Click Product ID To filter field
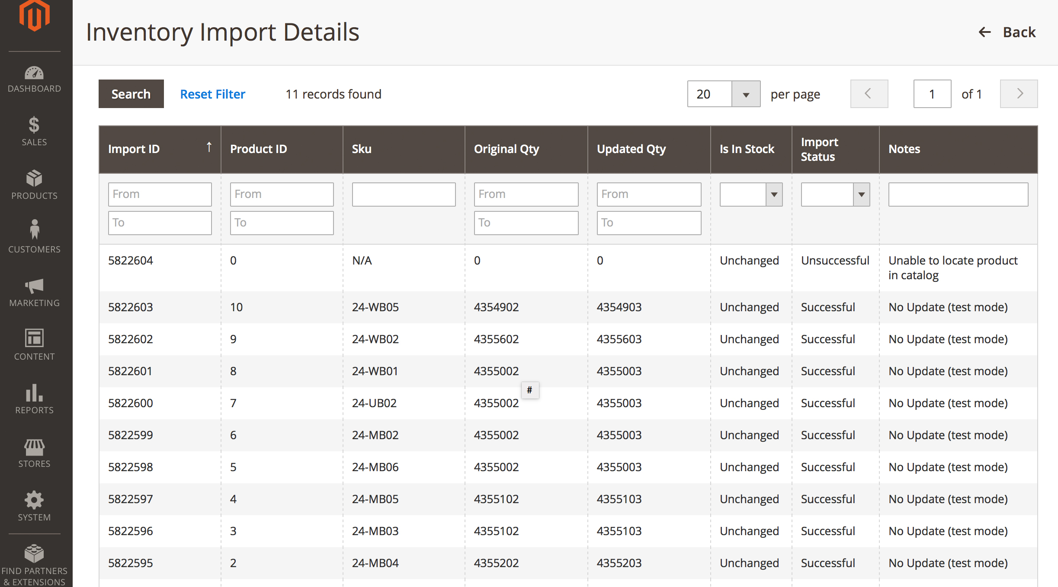The image size is (1058, 587). coord(282,223)
